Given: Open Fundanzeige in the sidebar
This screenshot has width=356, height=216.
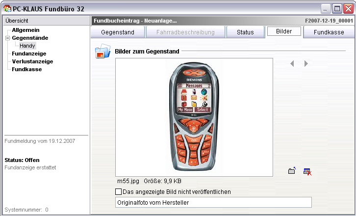Looking at the screenshot, I should coord(29,54).
